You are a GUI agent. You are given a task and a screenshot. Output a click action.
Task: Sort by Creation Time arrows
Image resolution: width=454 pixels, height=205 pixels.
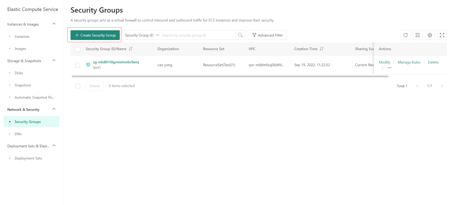coord(322,49)
